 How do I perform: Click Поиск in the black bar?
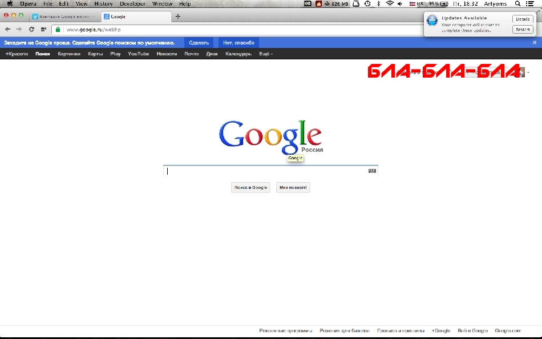click(43, 54)
